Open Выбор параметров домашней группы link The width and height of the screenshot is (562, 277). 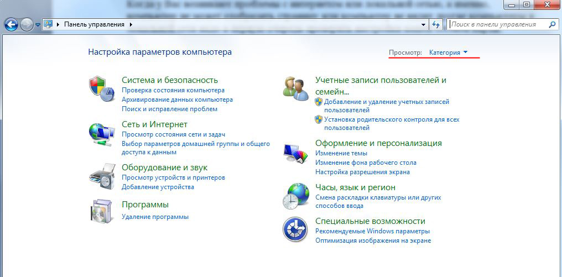click(196, 148)
